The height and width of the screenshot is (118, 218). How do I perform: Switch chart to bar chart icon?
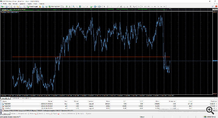64,6
